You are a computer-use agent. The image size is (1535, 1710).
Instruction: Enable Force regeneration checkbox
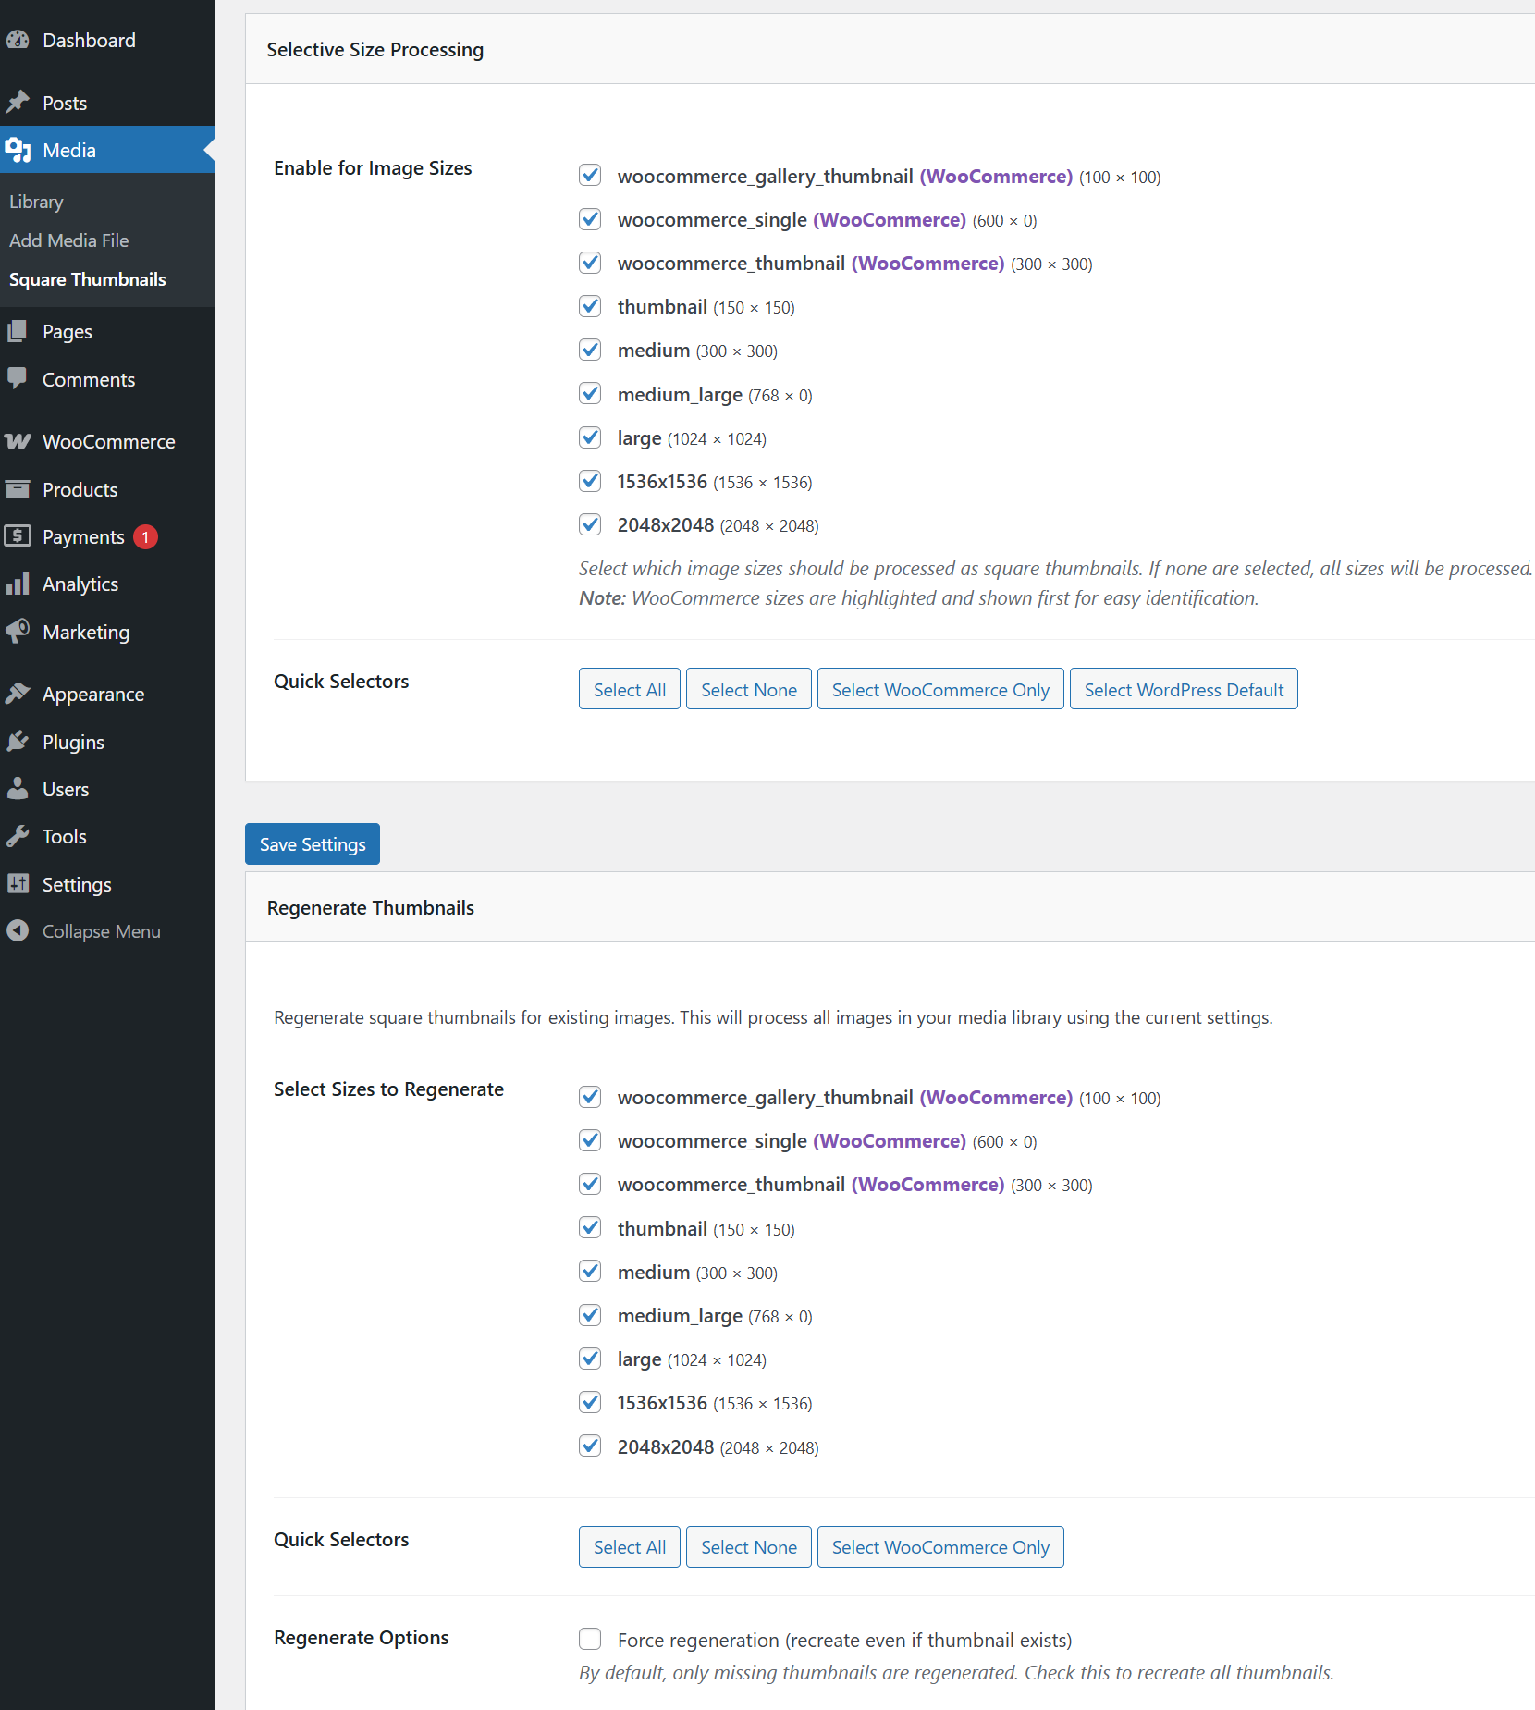pyautogui.click(x=590, y=1639)
